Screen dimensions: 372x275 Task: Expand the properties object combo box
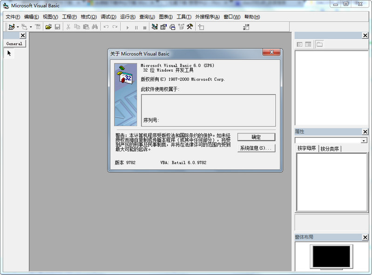(x=364, y=141)
